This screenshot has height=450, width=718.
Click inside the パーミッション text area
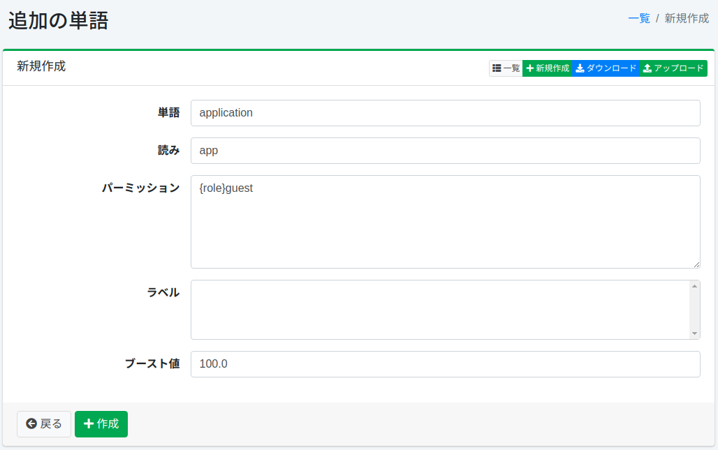(x=445, y=222)
